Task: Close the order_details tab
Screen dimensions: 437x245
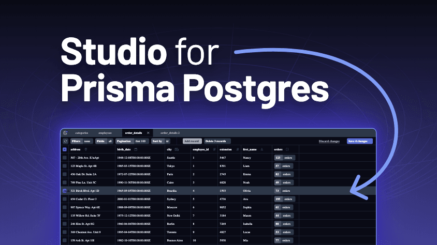Action: (148, 133)
